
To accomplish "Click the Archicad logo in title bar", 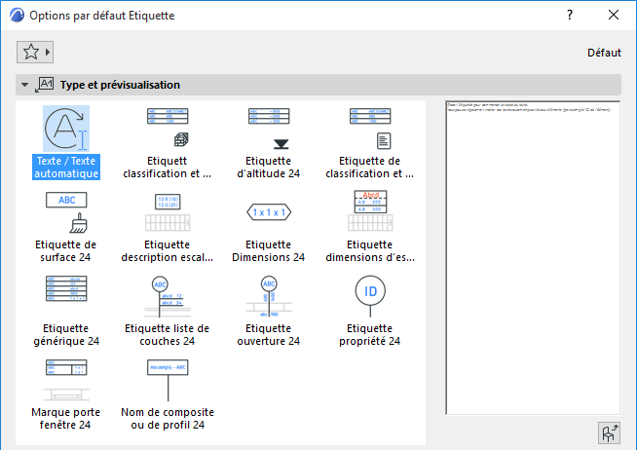I will 18,15.
